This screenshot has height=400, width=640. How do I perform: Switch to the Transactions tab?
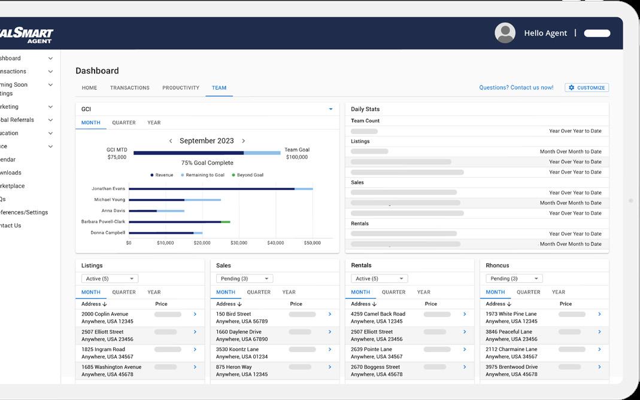130,88
